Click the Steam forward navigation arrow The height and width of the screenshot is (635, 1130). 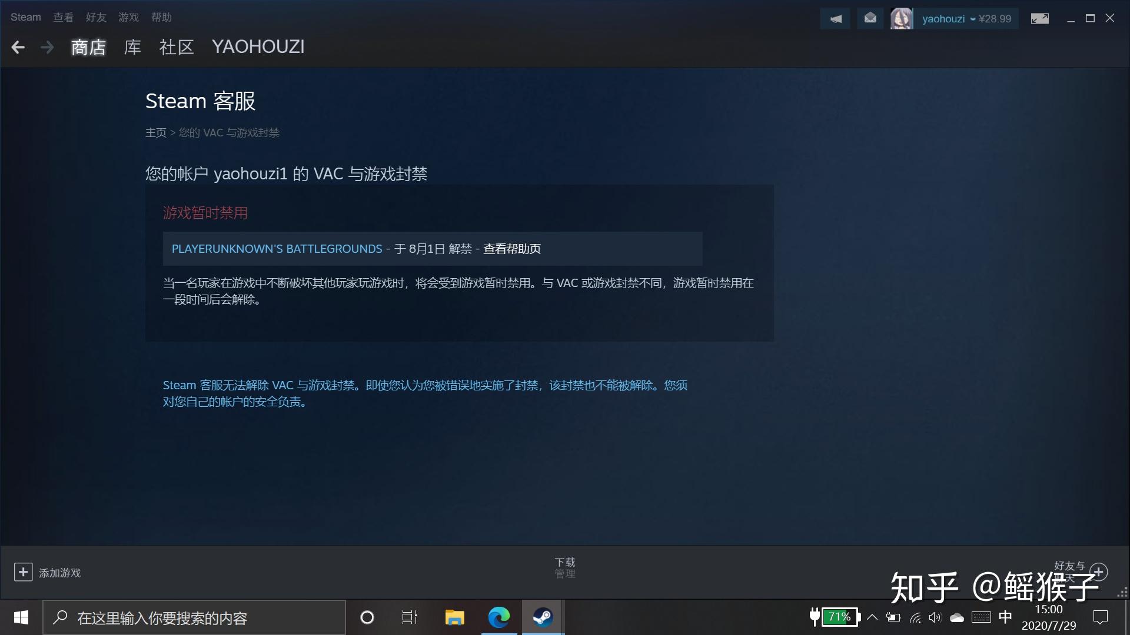pyautogui.click(x=45, y=46)
